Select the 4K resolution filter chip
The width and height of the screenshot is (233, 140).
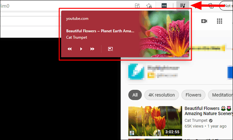click(162, 95)
